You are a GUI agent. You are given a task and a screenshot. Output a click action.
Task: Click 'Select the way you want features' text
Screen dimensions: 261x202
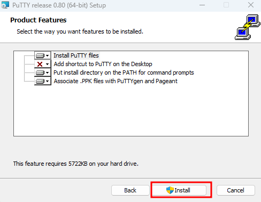click(x=80, y=31)
